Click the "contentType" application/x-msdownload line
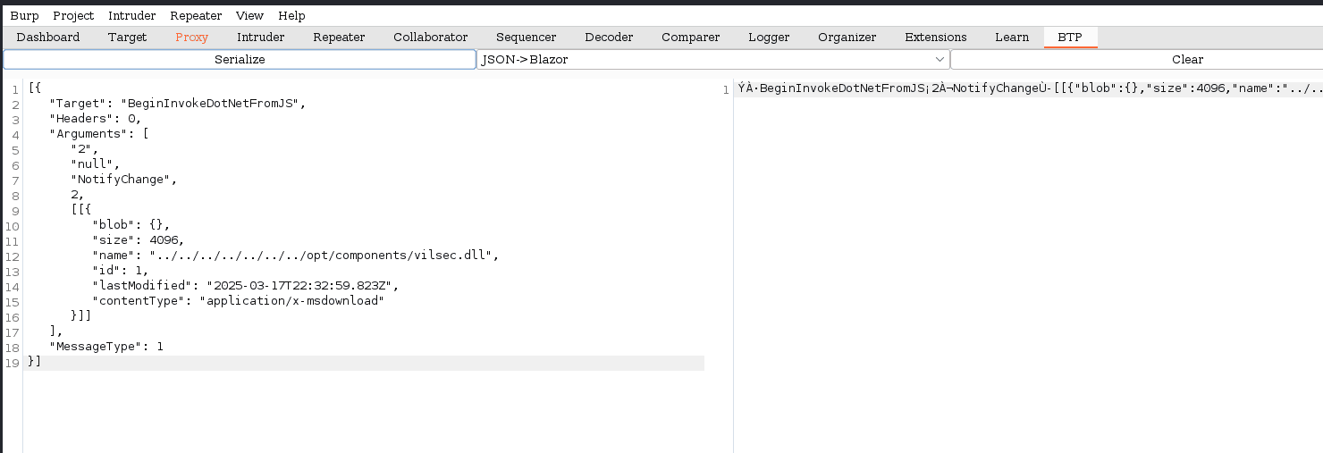This screenshot has width=1323, height=453. pos(238,300)
